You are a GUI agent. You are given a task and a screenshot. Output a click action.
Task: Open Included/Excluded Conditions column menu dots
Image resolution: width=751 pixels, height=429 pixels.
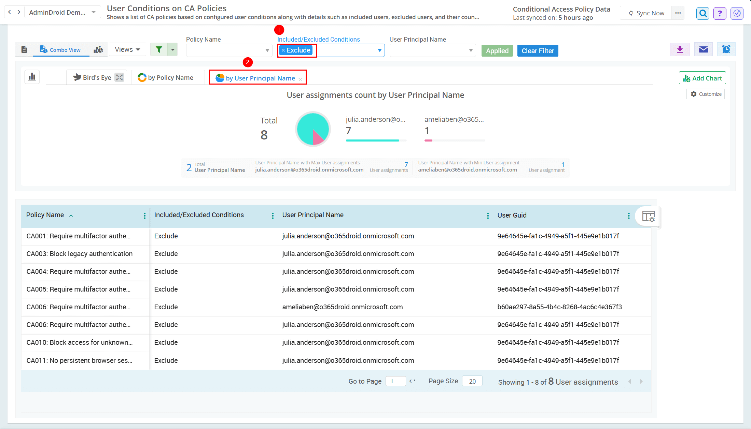coord(273,216)
